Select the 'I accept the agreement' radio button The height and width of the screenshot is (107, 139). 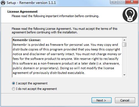click(x=14, y=83)
